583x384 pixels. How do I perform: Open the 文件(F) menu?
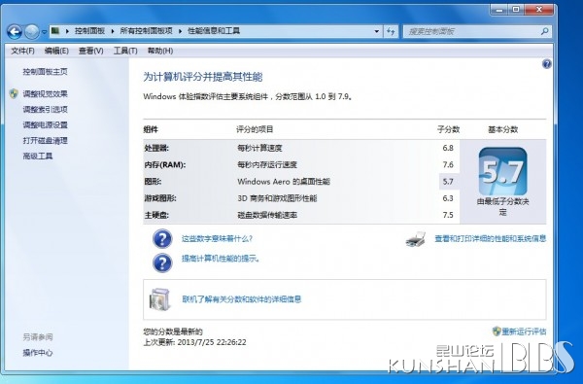click(x=22, y=51)
